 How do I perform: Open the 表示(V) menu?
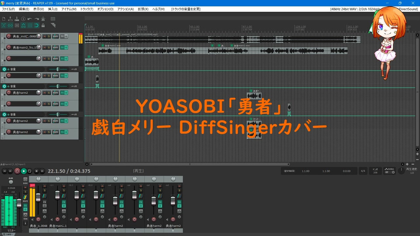click(38, 9)
